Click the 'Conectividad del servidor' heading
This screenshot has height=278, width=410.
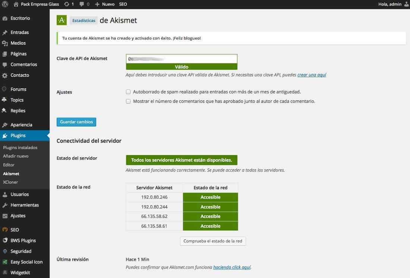coord(89,141)
